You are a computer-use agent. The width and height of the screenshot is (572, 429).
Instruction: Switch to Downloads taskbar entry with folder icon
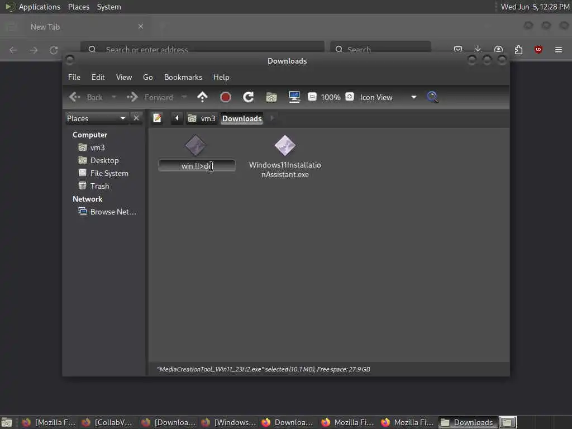click(x=468, y=422)
